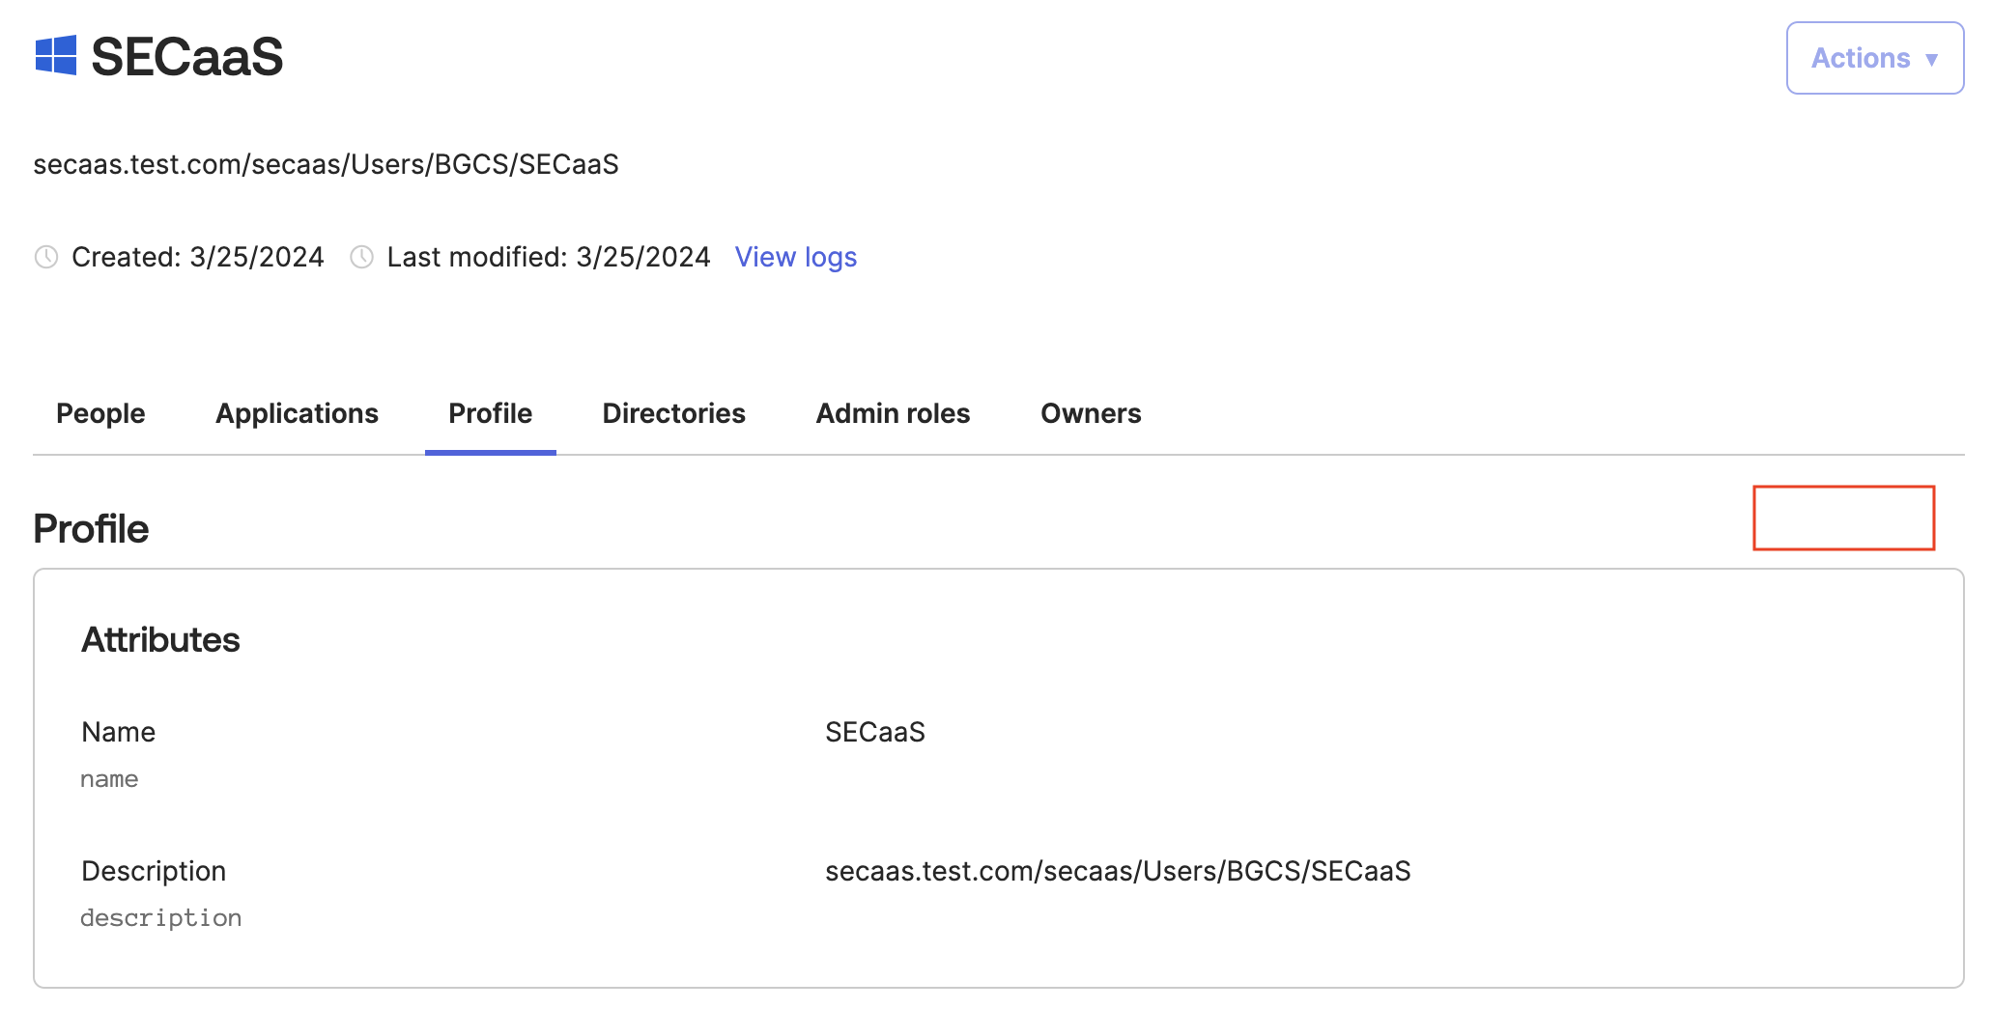
Task: Click the empty red-outlined box near Profile heading
Action: [x=1843, y=518]
